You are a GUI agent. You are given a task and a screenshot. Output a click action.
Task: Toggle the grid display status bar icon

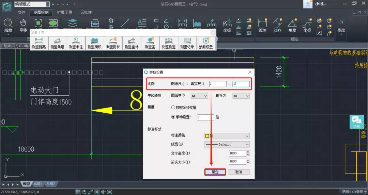point(78,192)
